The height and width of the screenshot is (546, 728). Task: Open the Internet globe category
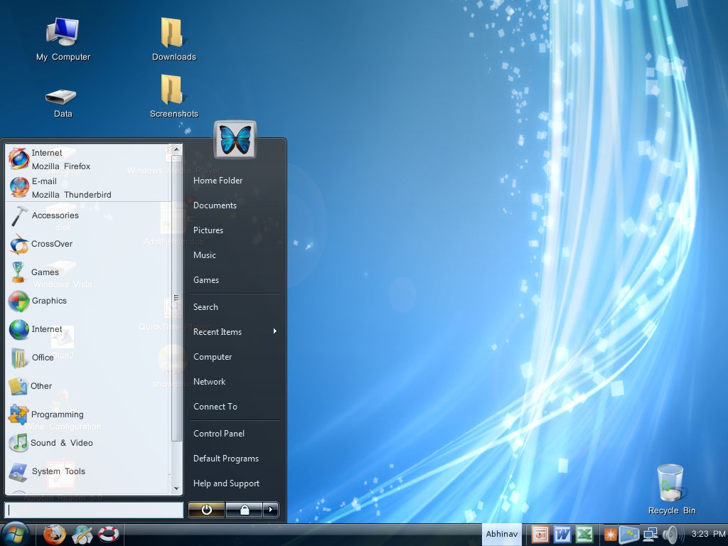pos(88,329)
